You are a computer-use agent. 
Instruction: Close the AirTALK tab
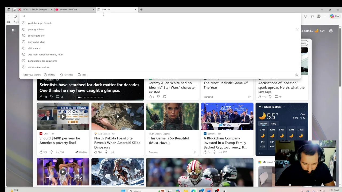point(52,10)
